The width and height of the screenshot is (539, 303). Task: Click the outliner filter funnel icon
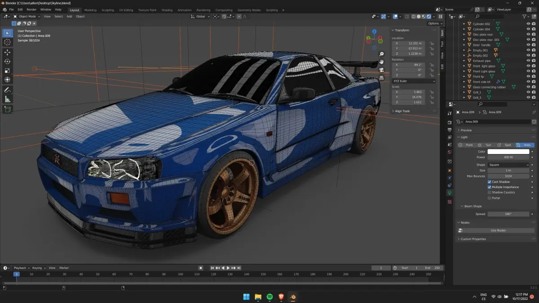(x=524, y=17)
